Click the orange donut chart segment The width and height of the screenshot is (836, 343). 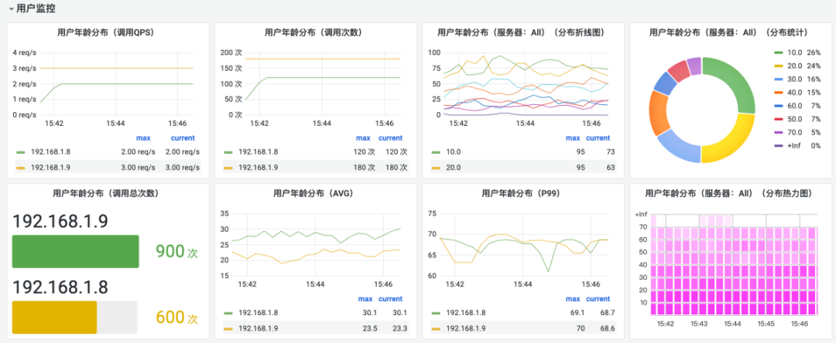(659, 112)
